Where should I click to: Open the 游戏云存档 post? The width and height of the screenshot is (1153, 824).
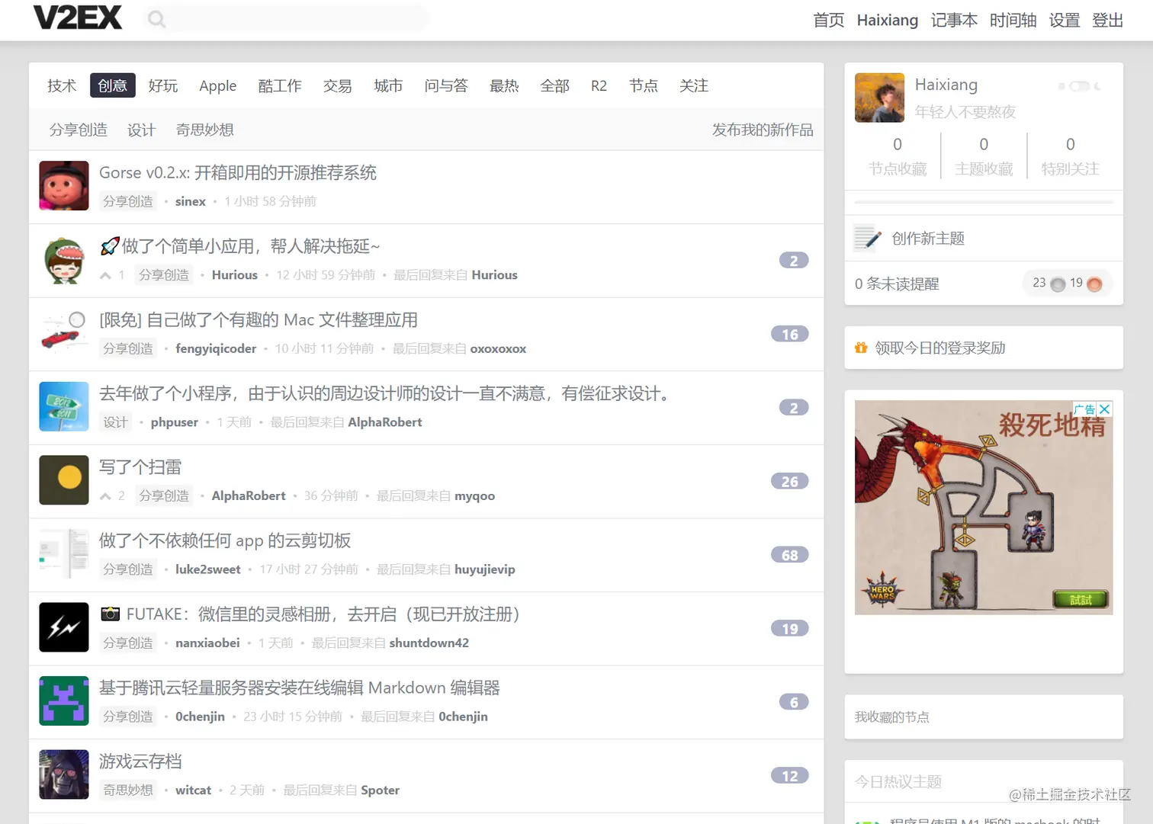click(140, 761)
